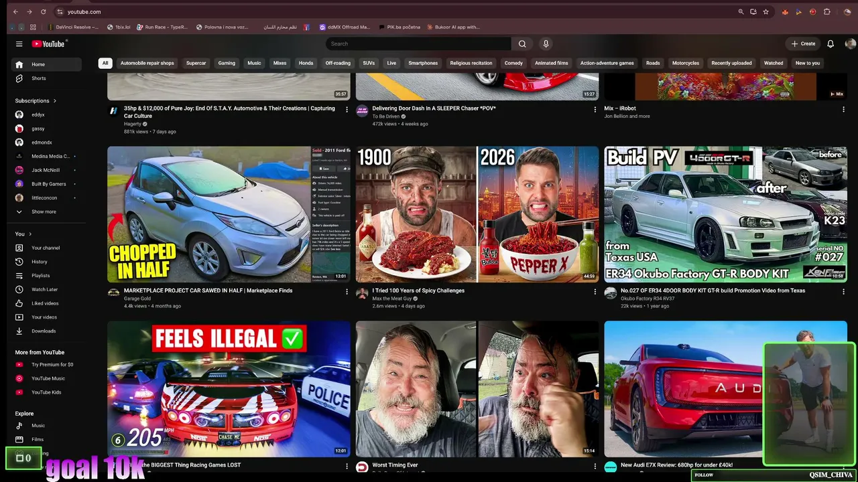
Task: Select the Supercar filter chip
Action: pos(196,63)
